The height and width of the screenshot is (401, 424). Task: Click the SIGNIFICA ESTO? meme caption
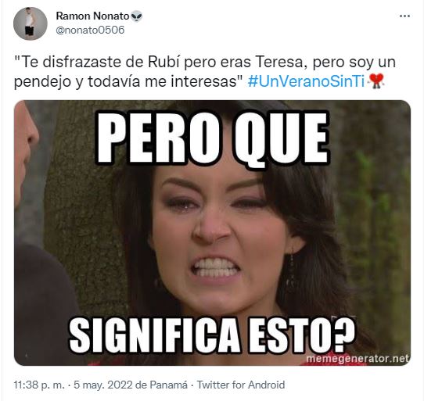[x=212, y=335]
